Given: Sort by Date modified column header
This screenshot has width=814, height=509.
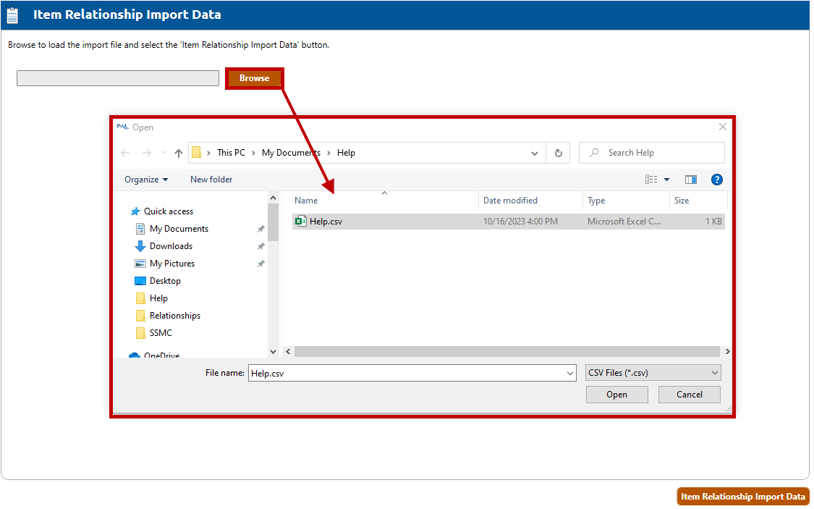Looking at the screenshot, I should tap(510, 201).
